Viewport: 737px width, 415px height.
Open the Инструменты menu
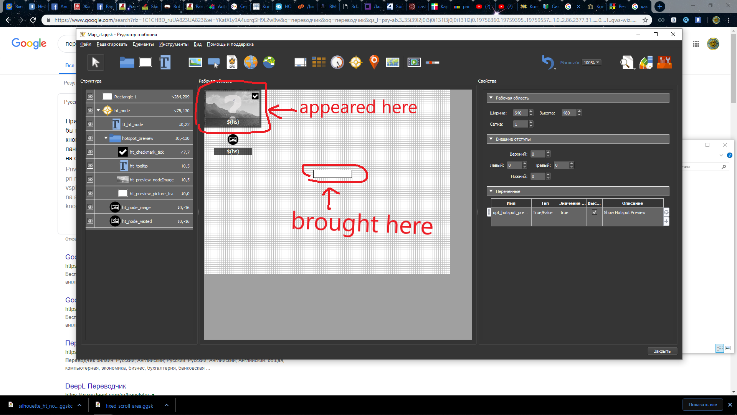pyautogui.click(x=174, y=44)
